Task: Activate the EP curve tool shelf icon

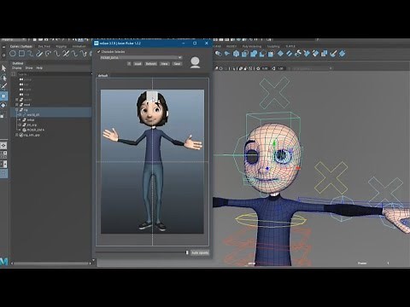Action: (x=31, y=54)
